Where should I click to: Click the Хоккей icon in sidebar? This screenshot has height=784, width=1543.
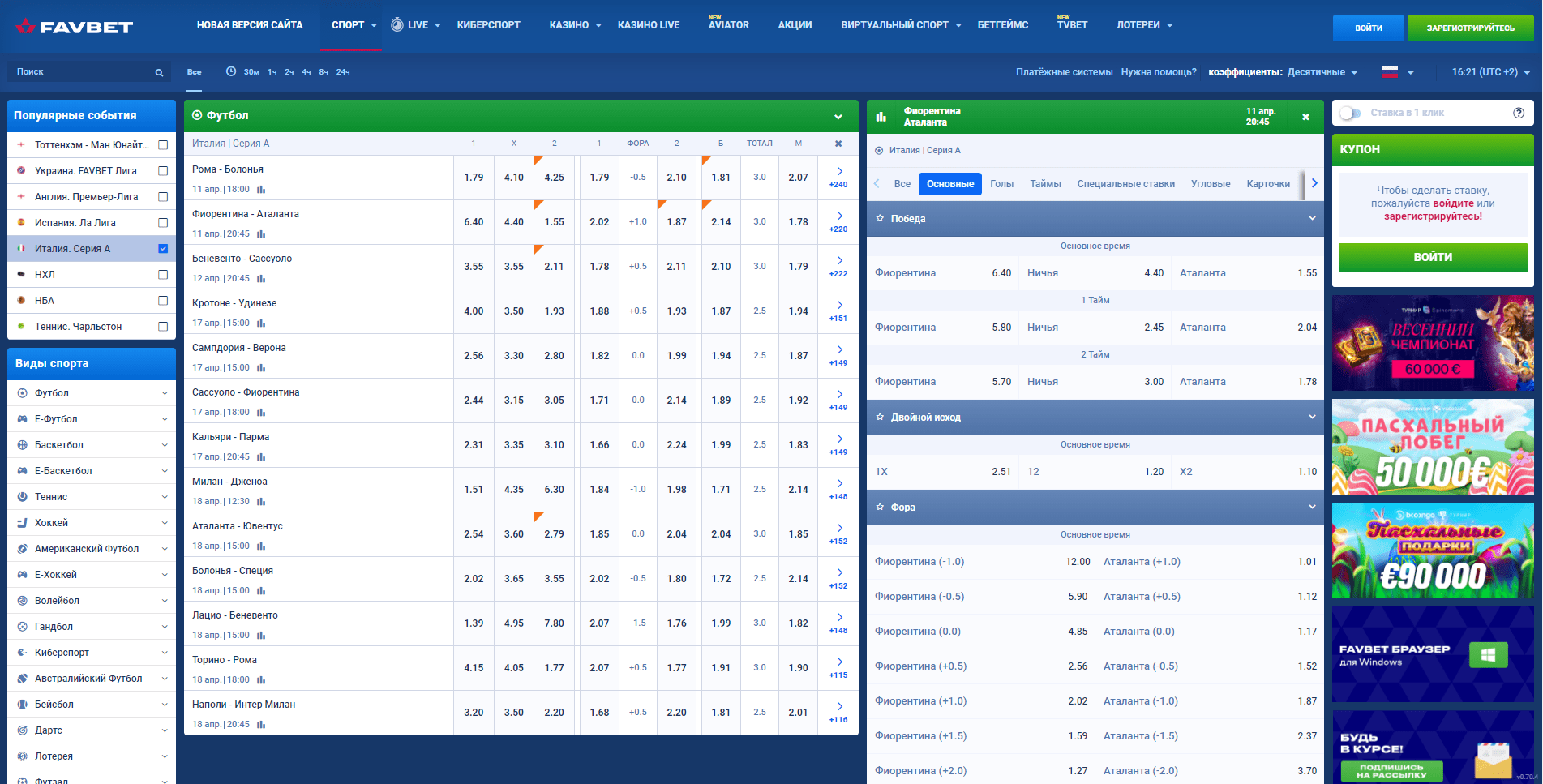(22, 523)
